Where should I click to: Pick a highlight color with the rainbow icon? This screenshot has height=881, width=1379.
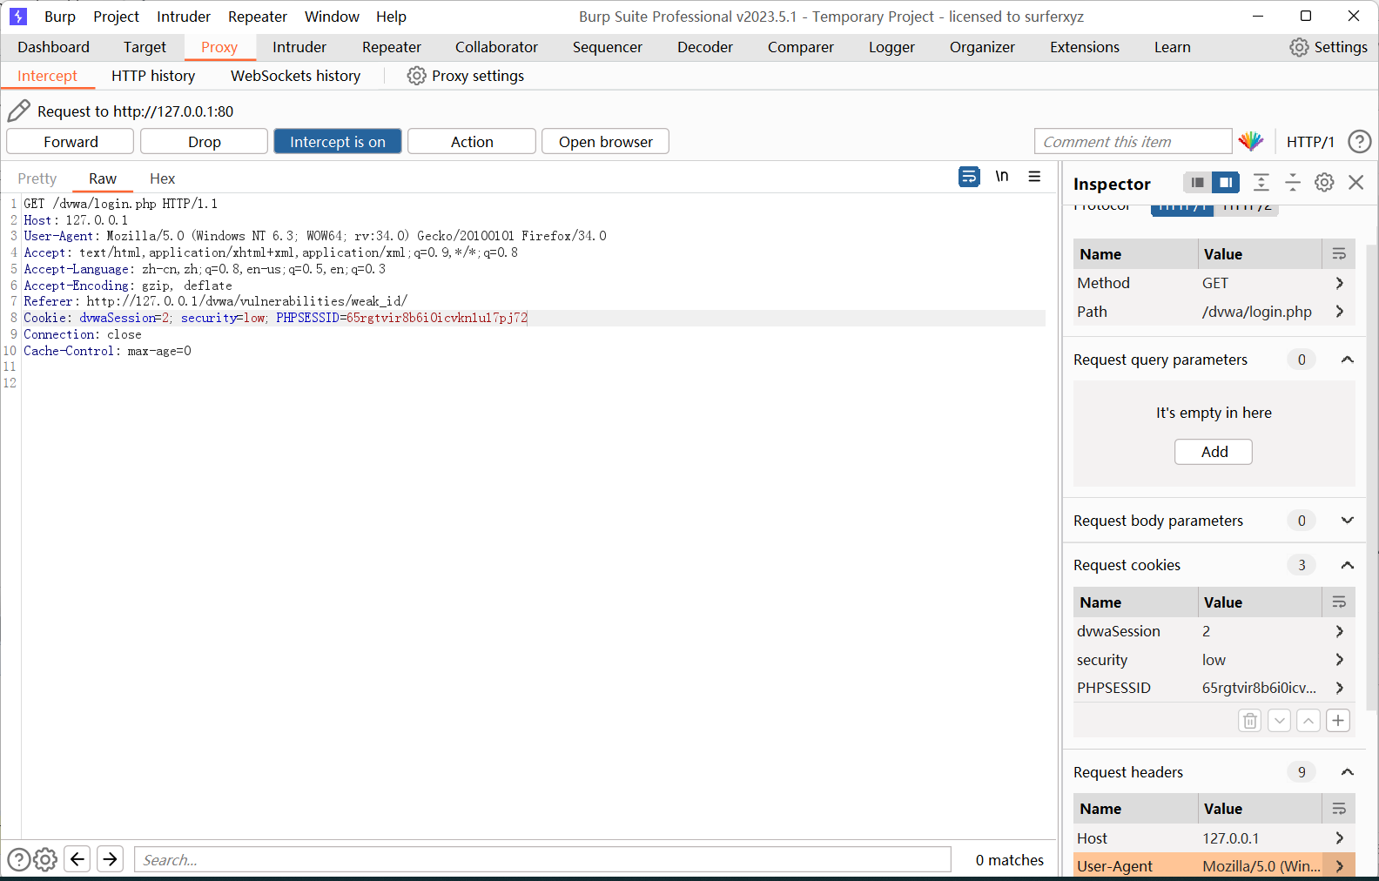coord(1251,141)
